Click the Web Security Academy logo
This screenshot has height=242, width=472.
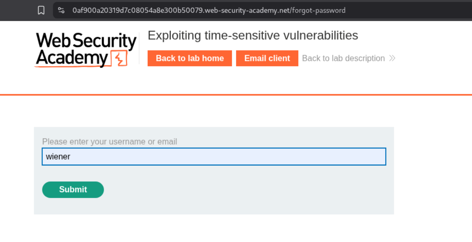coord(86,50)
